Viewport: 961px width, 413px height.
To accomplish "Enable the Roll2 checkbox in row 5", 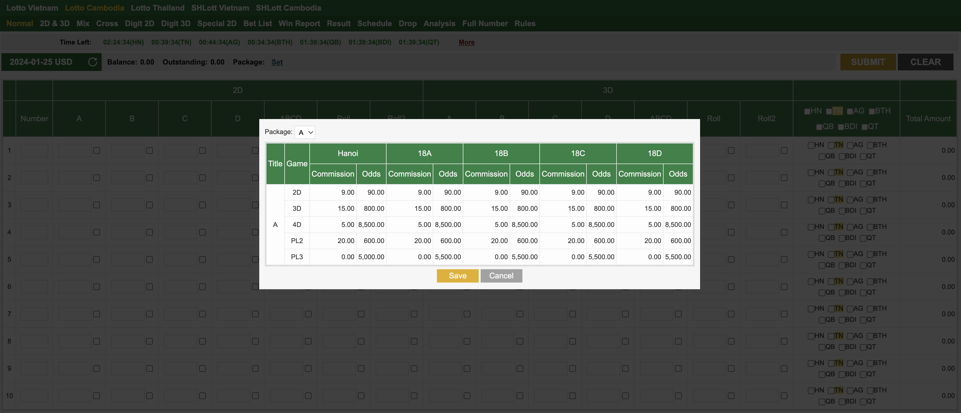I will pos(784,259).
